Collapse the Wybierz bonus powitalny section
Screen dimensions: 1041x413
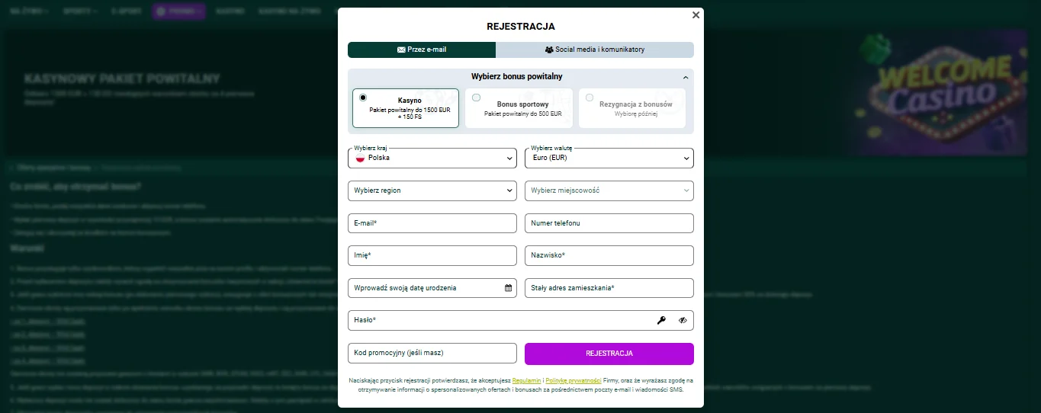(685, 77)
